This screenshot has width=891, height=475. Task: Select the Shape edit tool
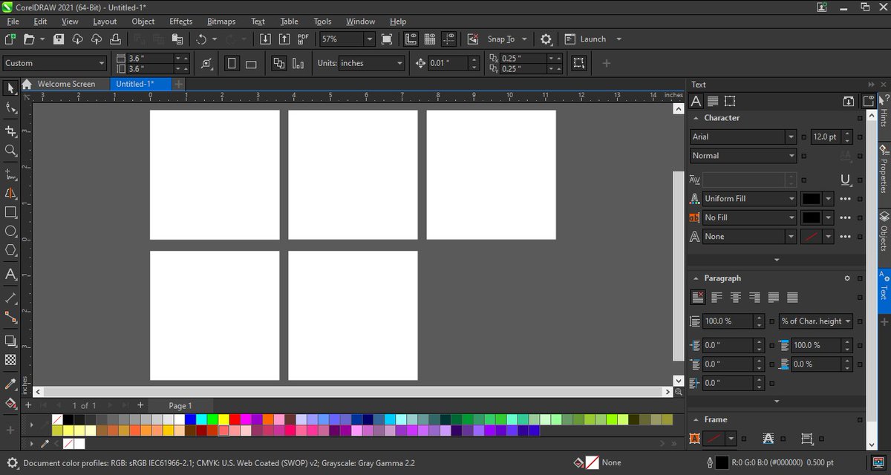(10, 108)
